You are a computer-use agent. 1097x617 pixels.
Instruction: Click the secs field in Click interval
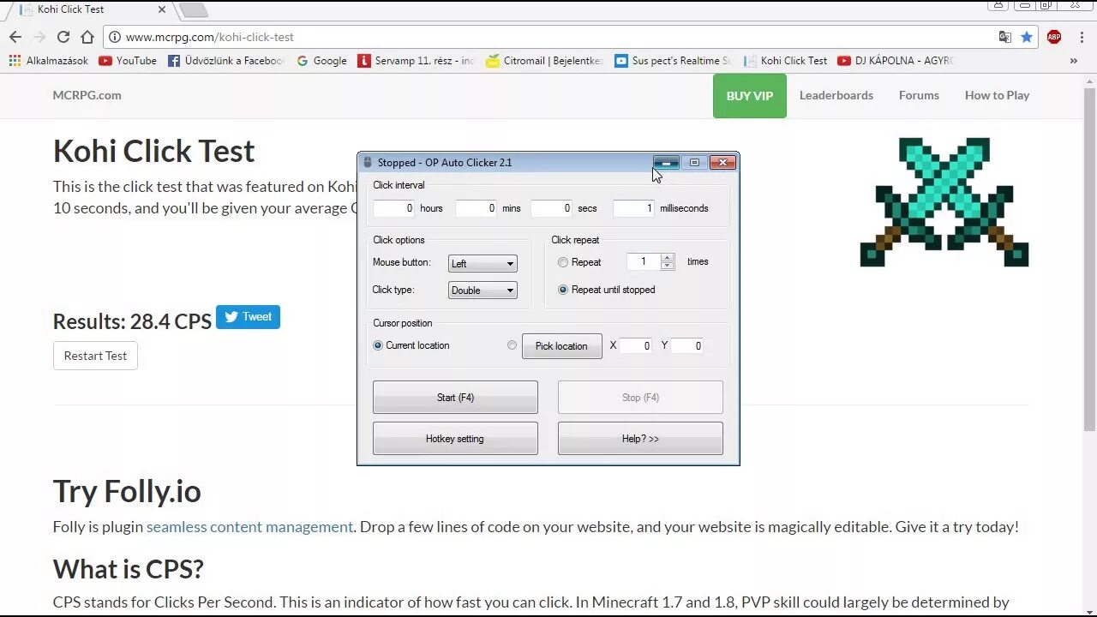(x=551, y=208)
